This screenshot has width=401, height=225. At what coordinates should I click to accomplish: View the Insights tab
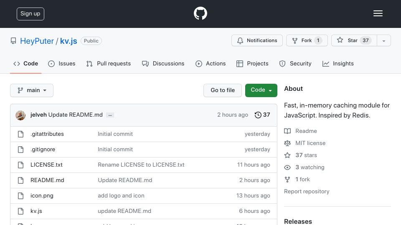pyautogui.click(x=338, y=63)
